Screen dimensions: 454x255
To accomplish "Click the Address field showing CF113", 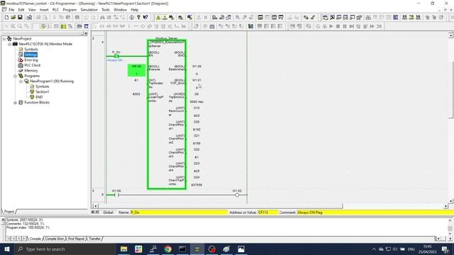I will coord(267,212).
